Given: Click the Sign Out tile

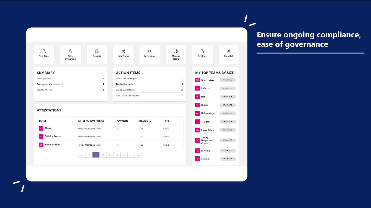Looking at the screenshot, I should [229, 54].
